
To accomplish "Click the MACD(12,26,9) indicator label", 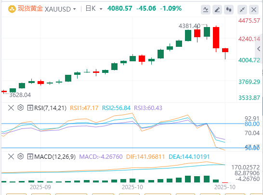I will click(55, 157).
